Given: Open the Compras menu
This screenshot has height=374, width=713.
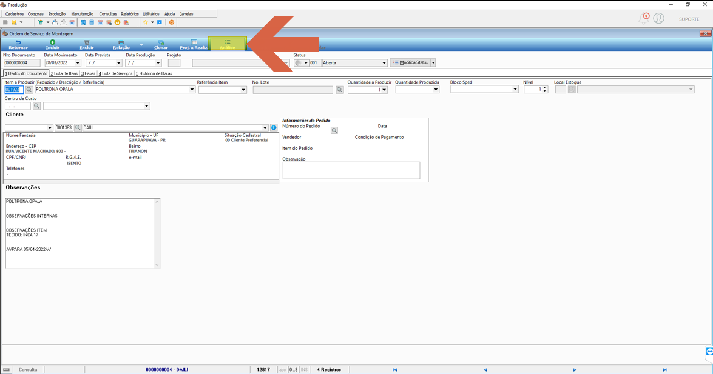Looking at the screenshot, I should pyautogui.click(x=35, y=14).
